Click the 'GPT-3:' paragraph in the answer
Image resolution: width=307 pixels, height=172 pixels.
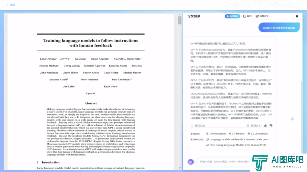[231, 84]
